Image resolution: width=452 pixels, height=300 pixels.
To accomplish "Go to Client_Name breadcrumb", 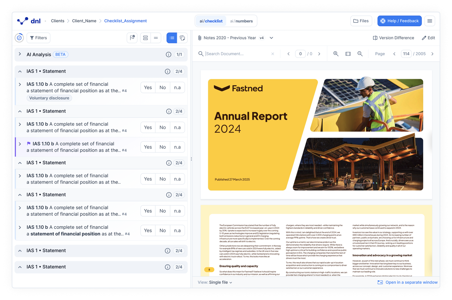I will 84,21.
